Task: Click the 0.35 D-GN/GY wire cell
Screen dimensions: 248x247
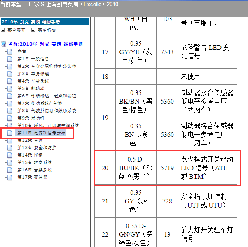Action: click(x=136, y=232)
